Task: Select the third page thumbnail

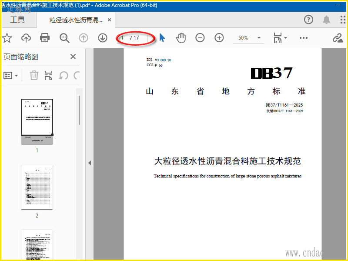Action: [37, 244]
